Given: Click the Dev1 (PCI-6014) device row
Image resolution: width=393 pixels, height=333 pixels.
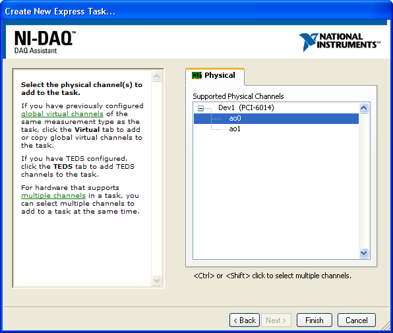Looking at the screenshot, I should pyautogui.click(x=246, y=107).
